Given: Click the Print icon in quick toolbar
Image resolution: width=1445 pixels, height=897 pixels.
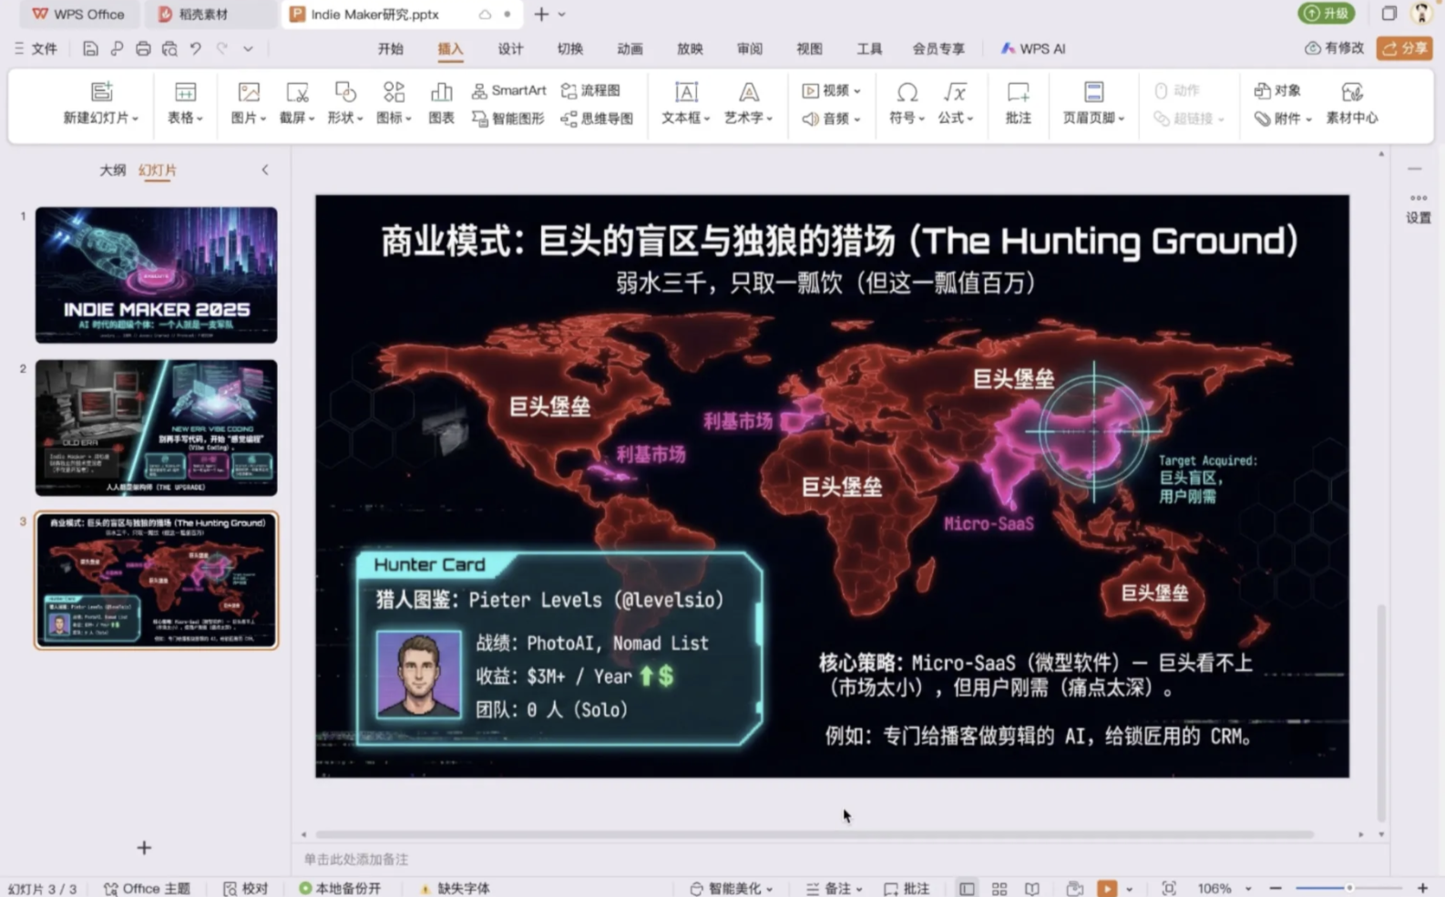Looking at the screenshot, I should click(143, 48).
